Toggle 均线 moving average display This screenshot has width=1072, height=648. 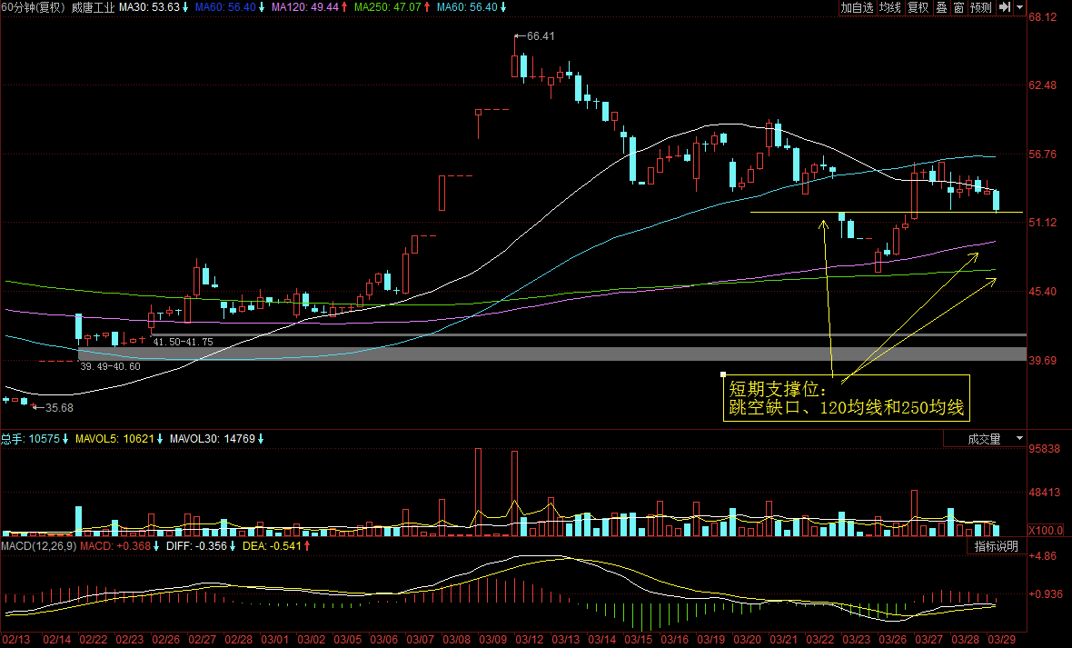(889, 7)
